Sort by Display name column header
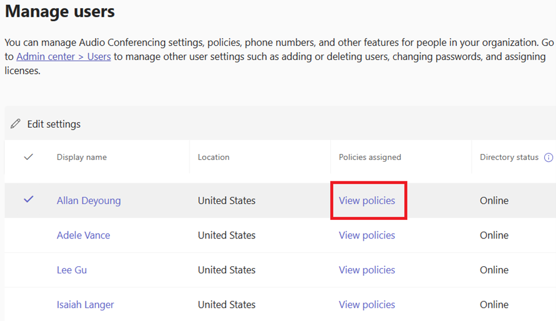The image size is (556, 321). click(x=82, y=158)
